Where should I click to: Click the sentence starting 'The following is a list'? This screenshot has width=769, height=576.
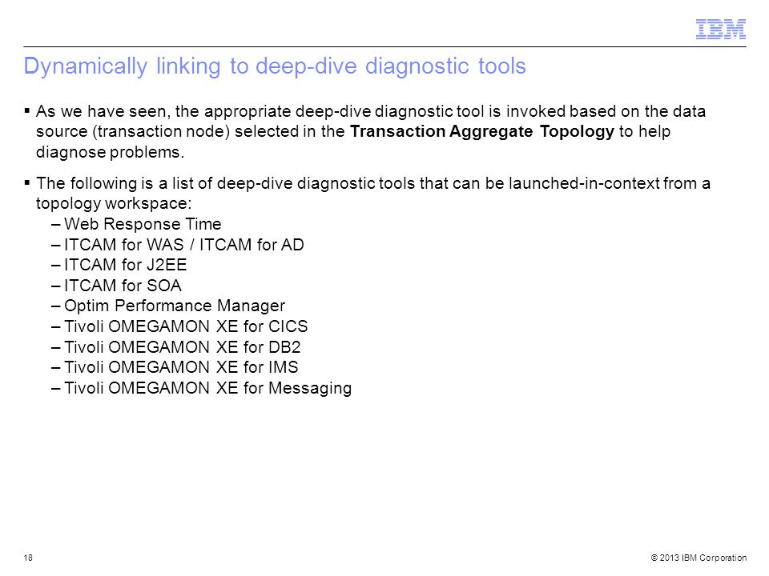click(372, 193)
